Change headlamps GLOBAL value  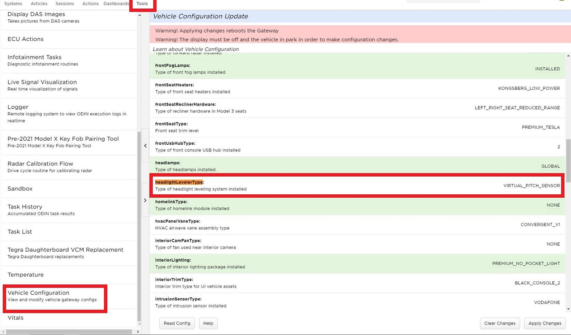[550, 166]
